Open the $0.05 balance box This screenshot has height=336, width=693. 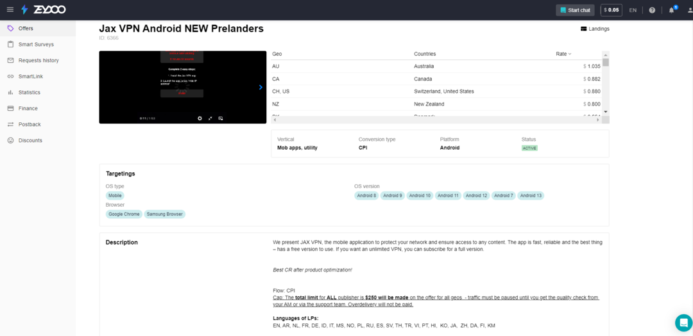(x=612, y=10)
